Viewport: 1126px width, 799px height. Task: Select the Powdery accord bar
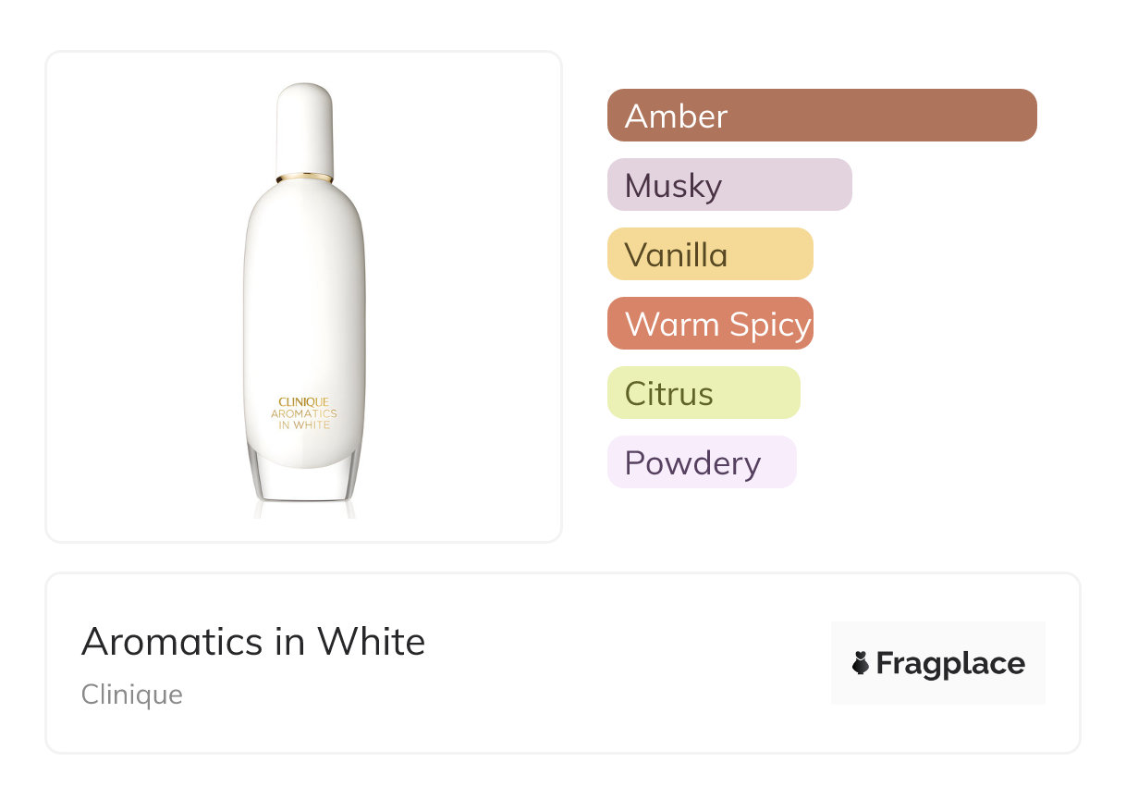click(x=702, y=462)
